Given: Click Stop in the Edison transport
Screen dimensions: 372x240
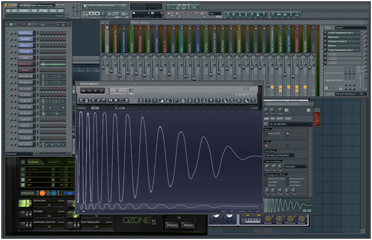Looking at the screenshot, I should tap(95, 90).
